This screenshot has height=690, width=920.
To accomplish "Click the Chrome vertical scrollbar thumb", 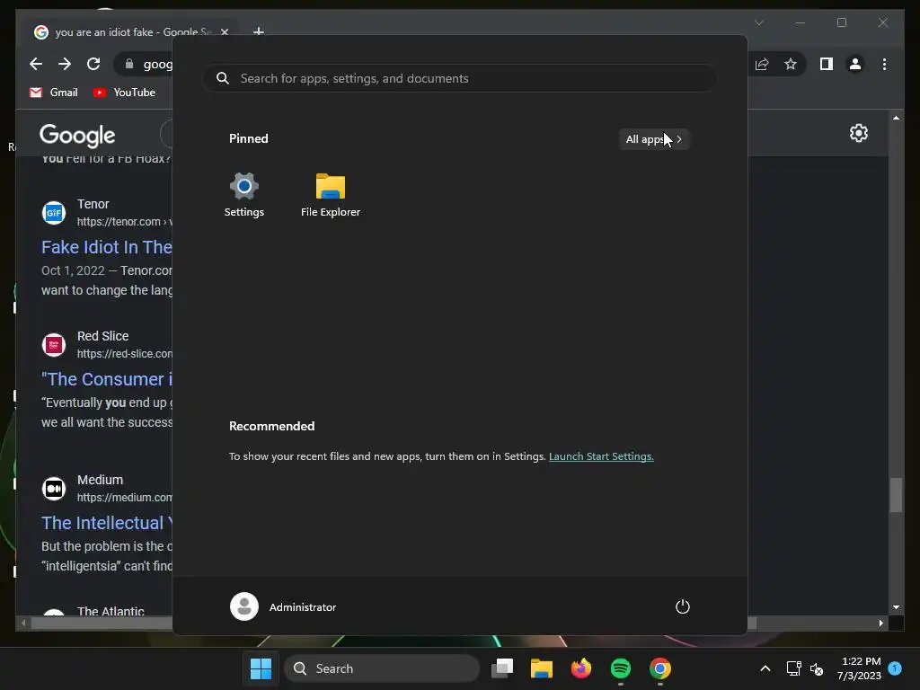I will 896,495.
